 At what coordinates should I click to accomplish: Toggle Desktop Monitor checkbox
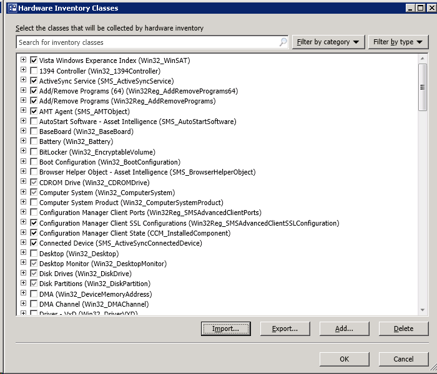pos(34,264)
